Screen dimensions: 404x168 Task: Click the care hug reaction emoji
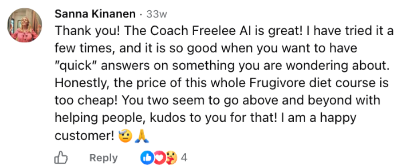[171, 158]
